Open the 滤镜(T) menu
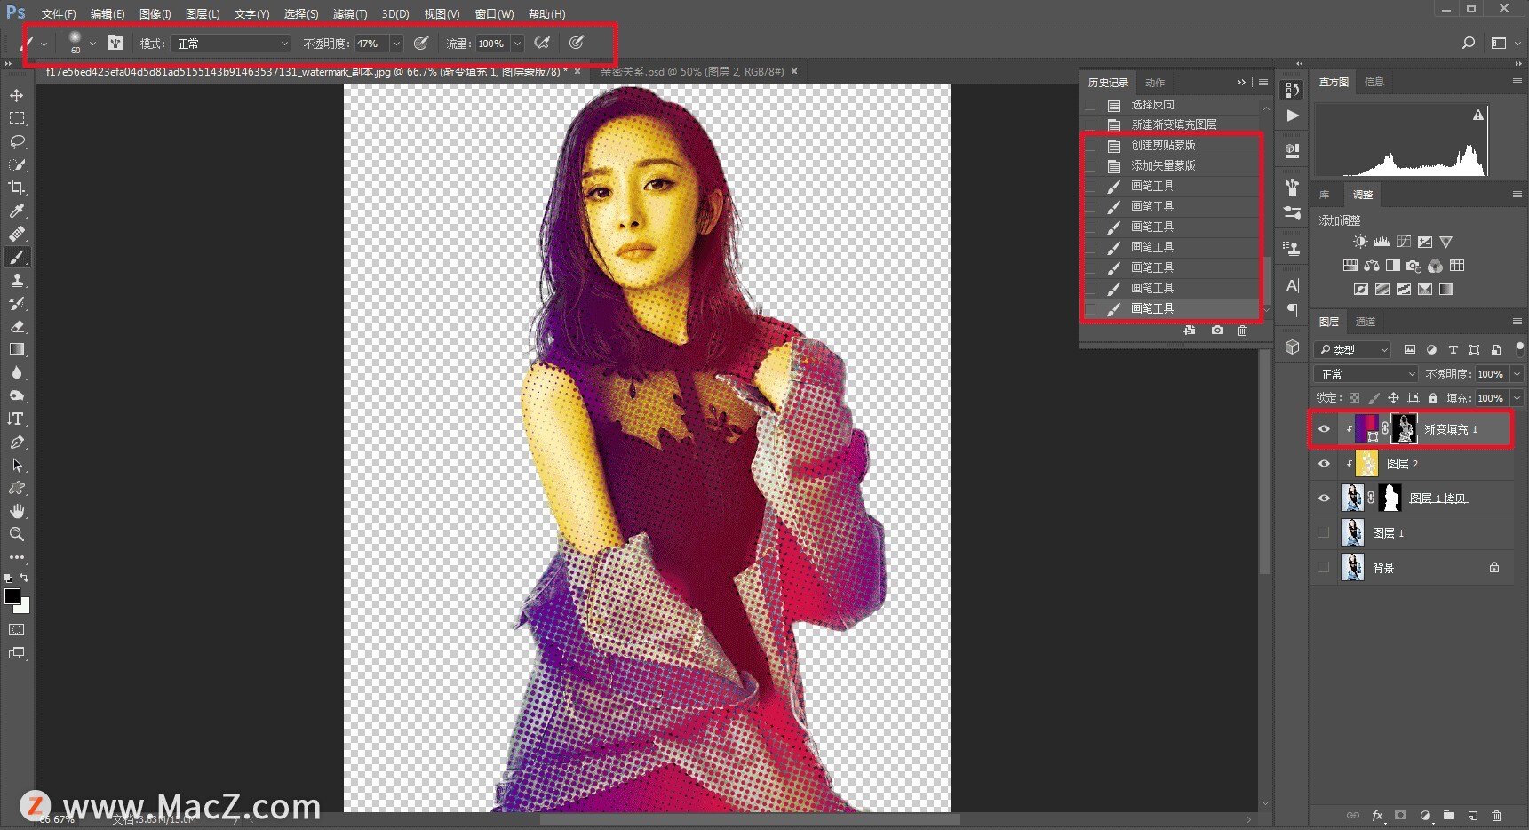This screenshot has width=1529, height=830. point(349,14)
